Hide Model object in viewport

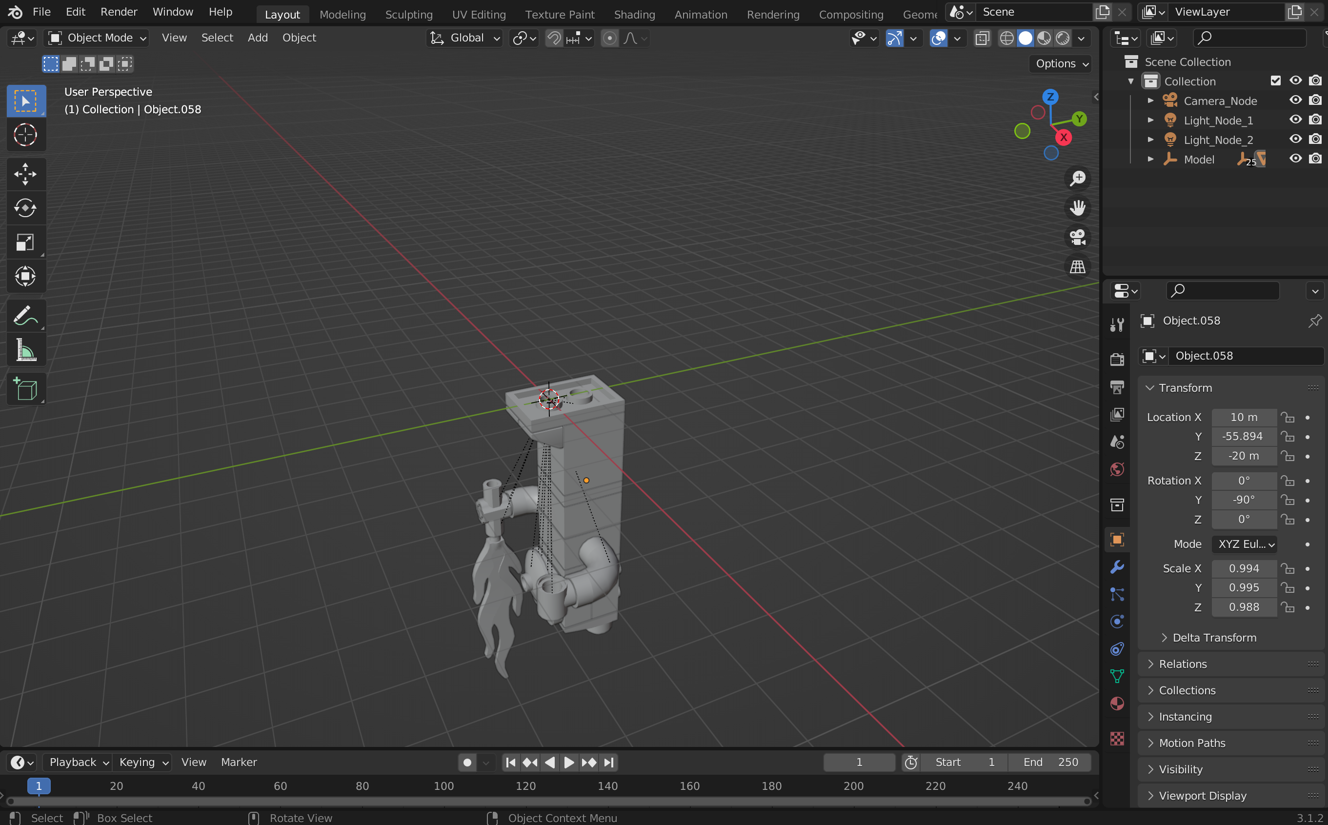coord(1295,159)
